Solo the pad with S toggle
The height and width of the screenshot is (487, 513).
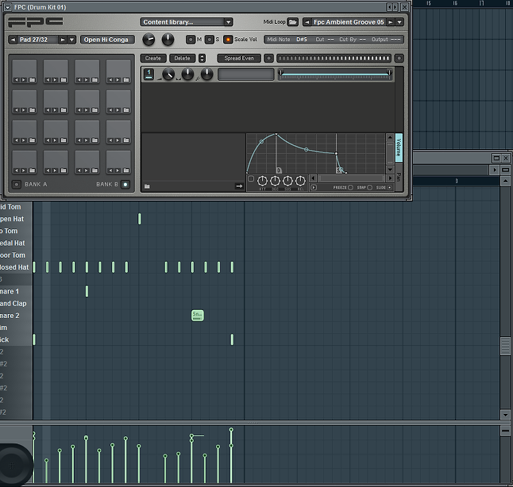coord(209,40)
